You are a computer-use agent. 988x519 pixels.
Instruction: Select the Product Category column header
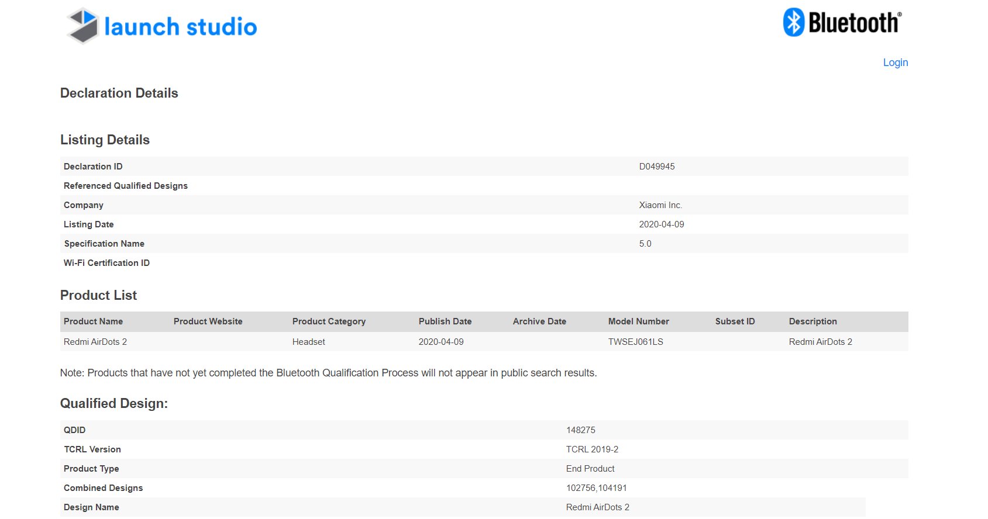[329, 321]
